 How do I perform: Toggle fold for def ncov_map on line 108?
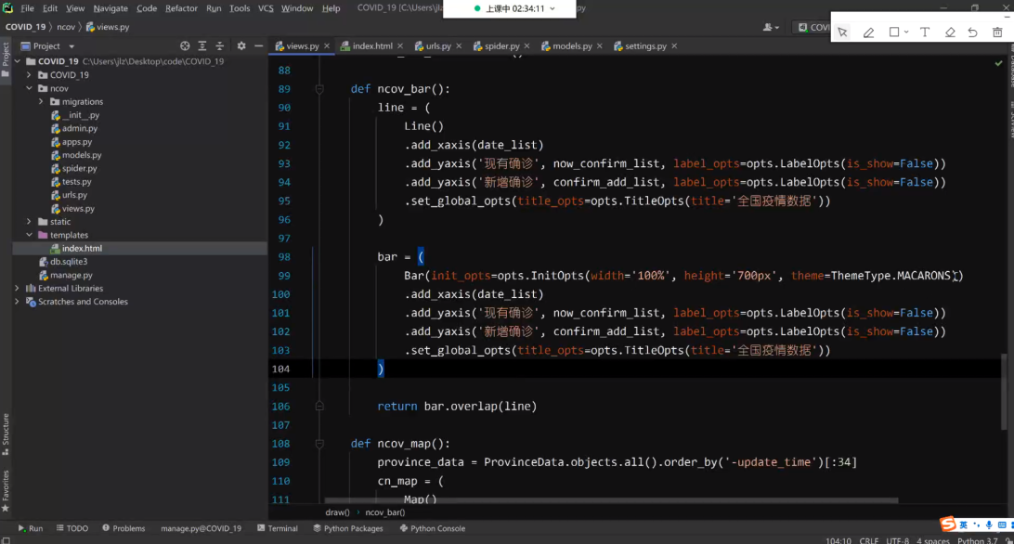[x=319, y=444]
